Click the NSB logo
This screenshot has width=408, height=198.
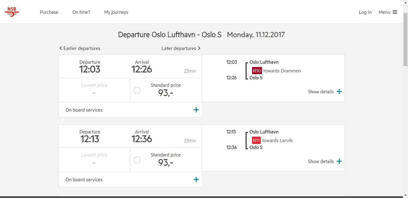pyautogui.click(x=12, y=12)
